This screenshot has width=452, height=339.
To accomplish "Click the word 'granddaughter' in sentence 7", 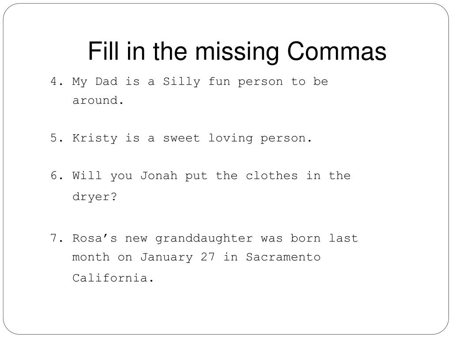I will 204,239.
